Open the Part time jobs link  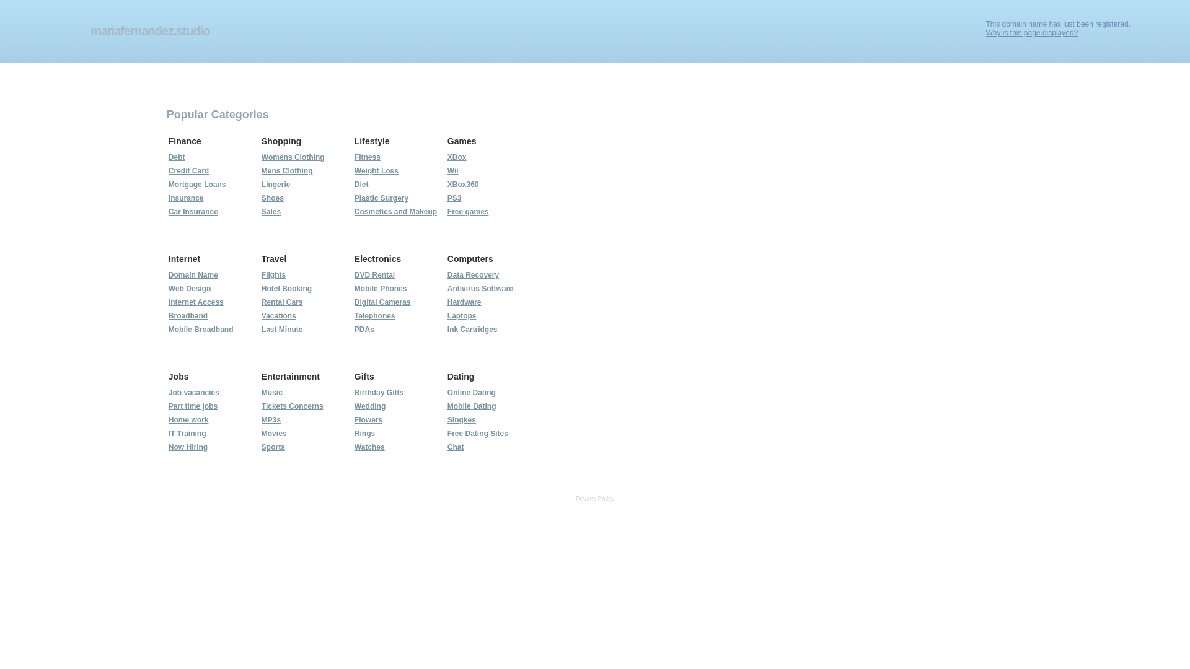(193, 406)
